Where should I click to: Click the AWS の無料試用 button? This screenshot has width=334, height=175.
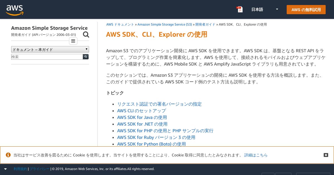[306, 10]
